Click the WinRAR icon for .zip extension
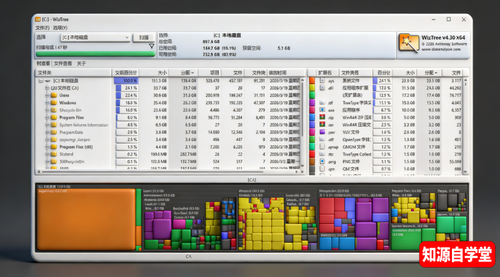Viewport: 500px width, 277px height. click(322, 117)
